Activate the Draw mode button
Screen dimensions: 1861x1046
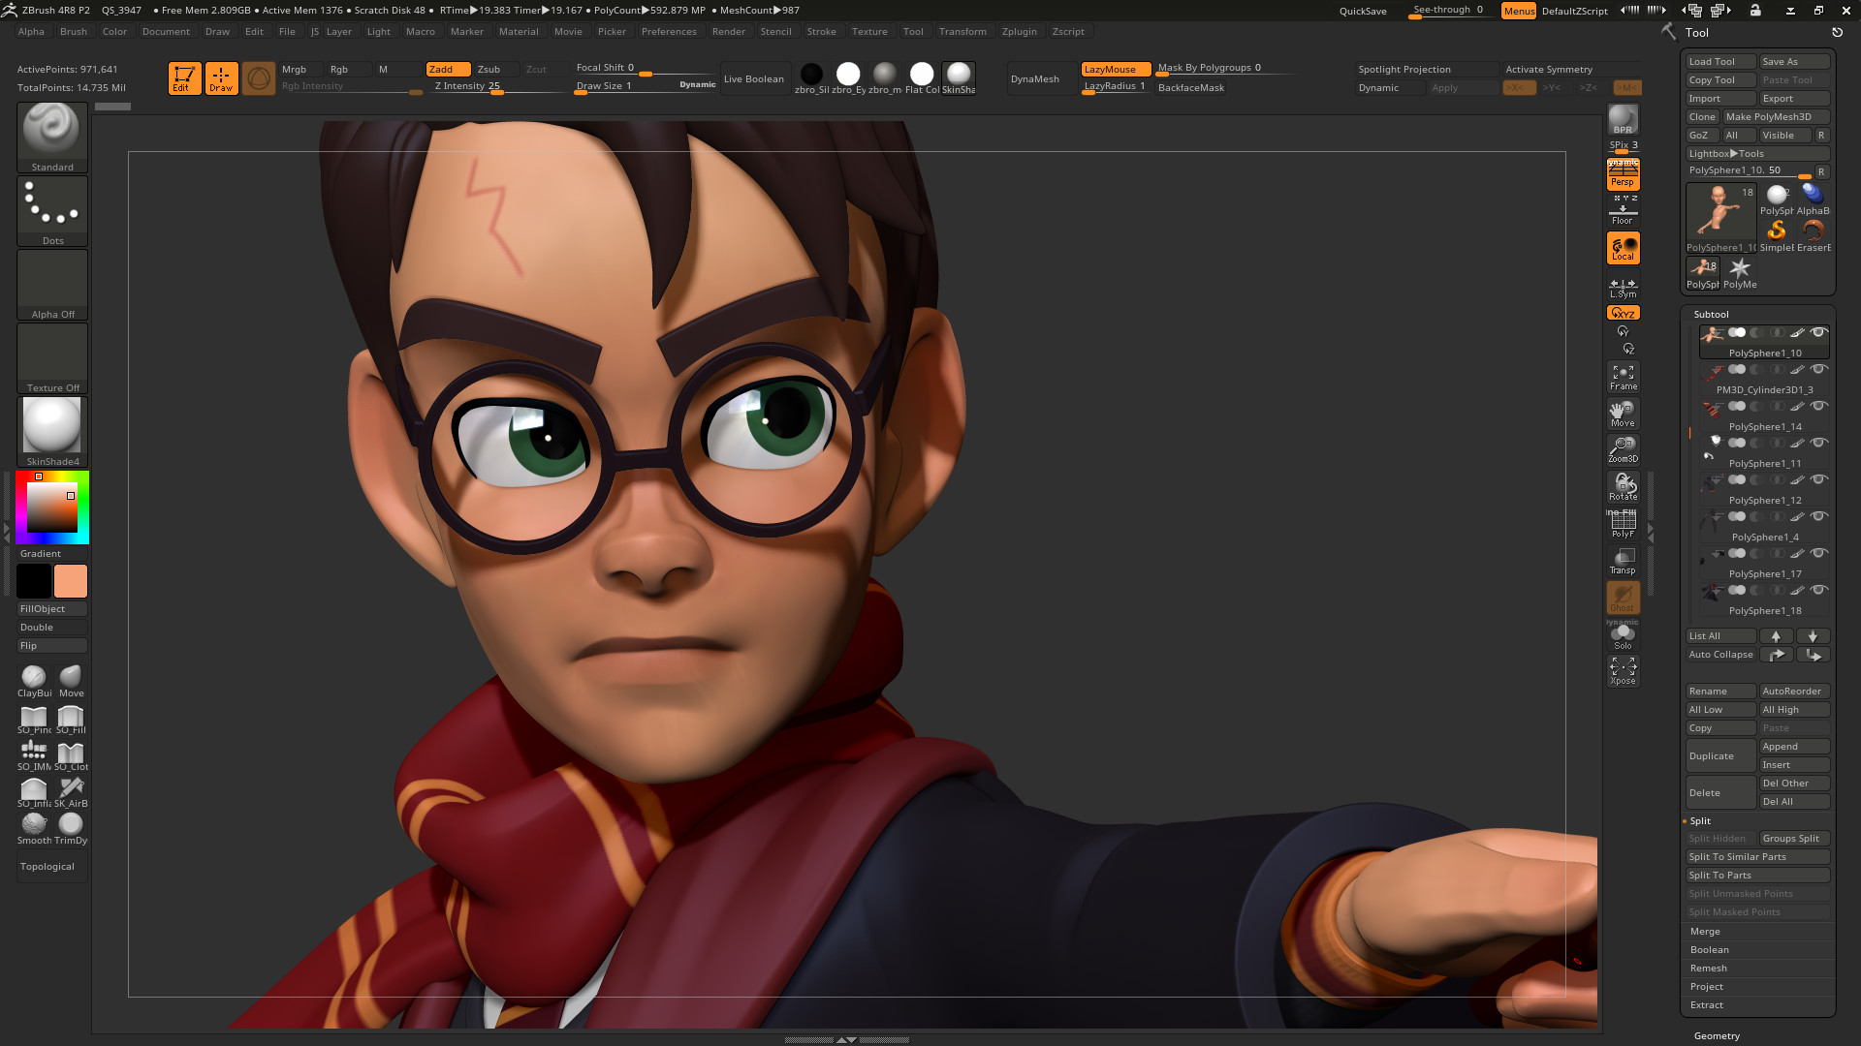click(222, 78)
